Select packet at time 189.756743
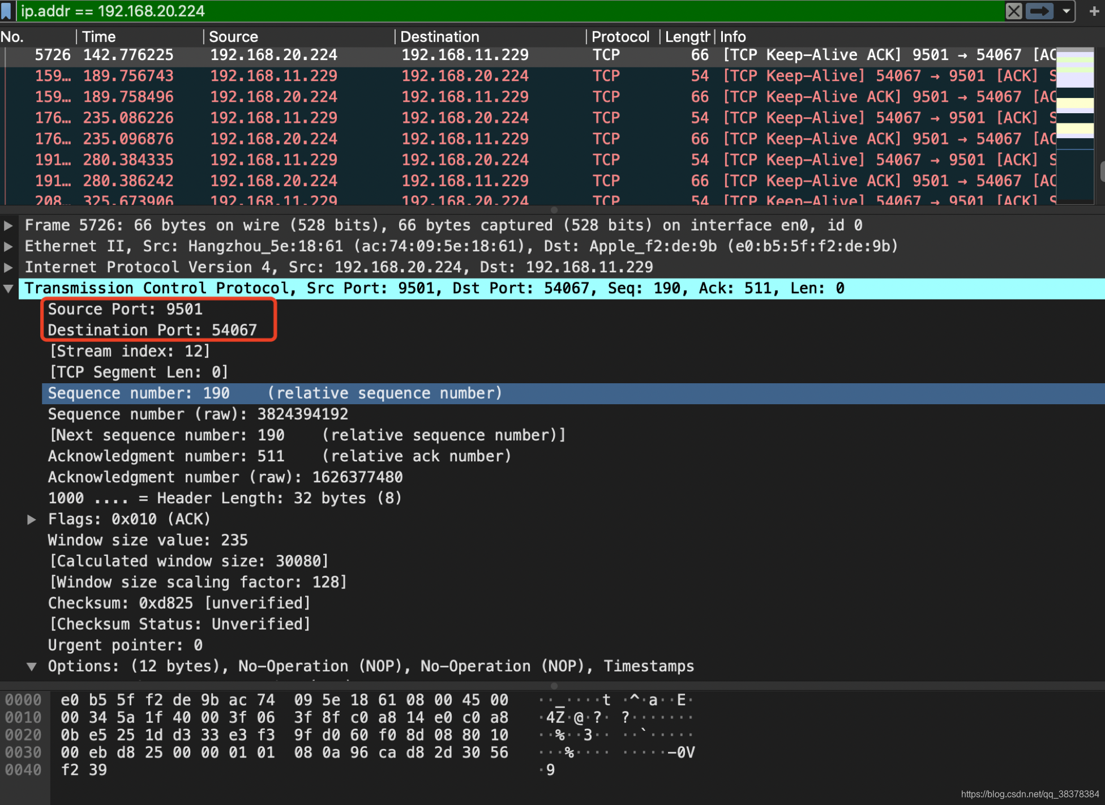The height and width of the screenshot is (805, 1105). point(129,76)
